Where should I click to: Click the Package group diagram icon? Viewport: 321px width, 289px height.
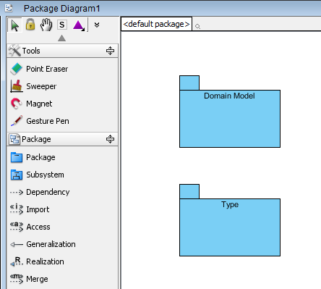(14, 139)
